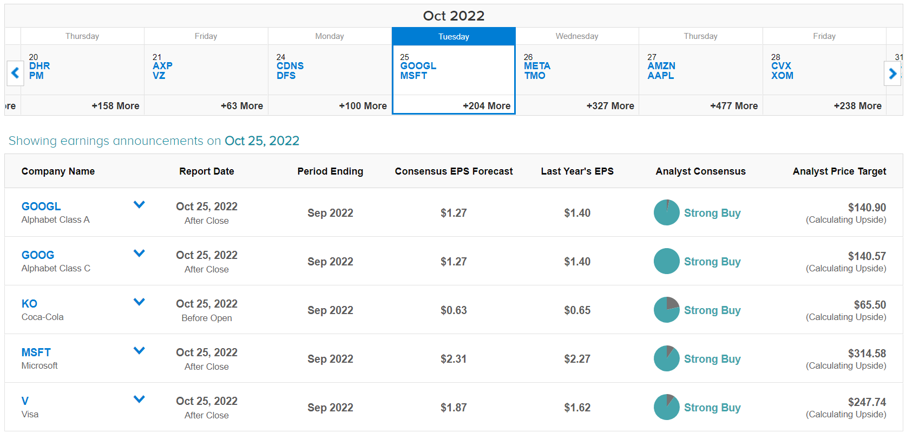This screenshot has width=906, height=433.
Task: Open VZ ticker in calendar
Action: click(159, 76)
